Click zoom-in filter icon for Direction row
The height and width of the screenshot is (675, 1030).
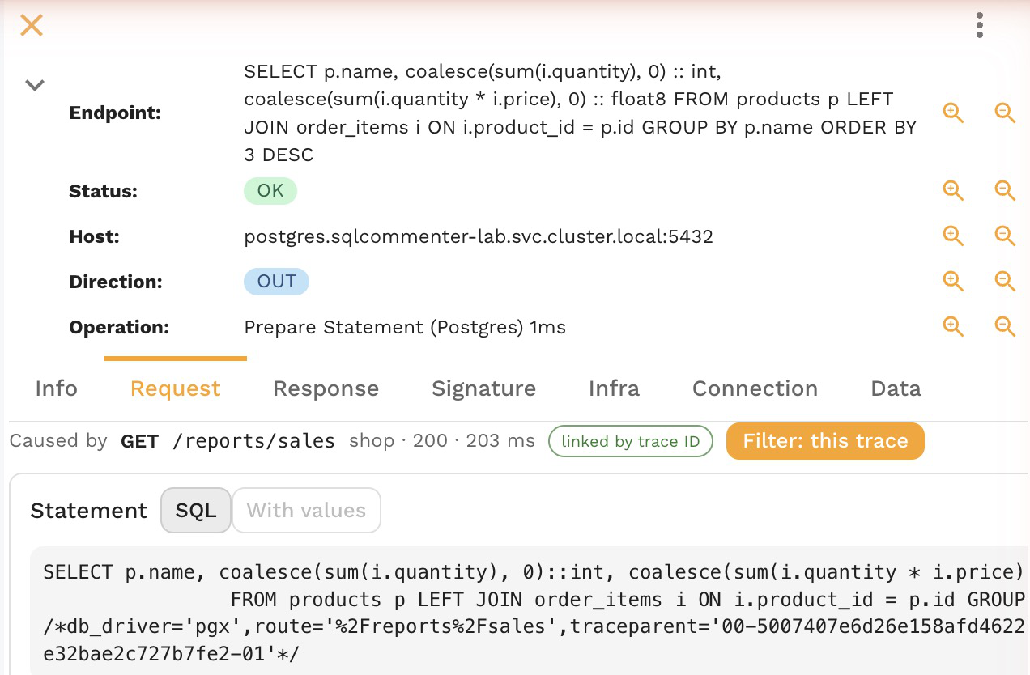tap(954, 282)
